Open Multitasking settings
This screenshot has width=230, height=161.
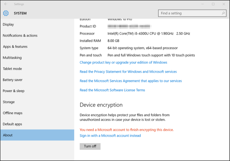[12, 58]
